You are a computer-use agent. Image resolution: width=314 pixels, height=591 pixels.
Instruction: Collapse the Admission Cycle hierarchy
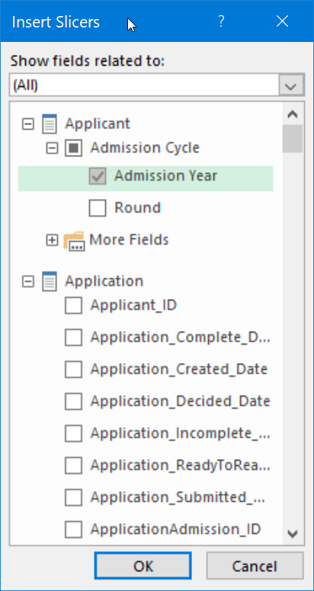click(x=52, y=148)
